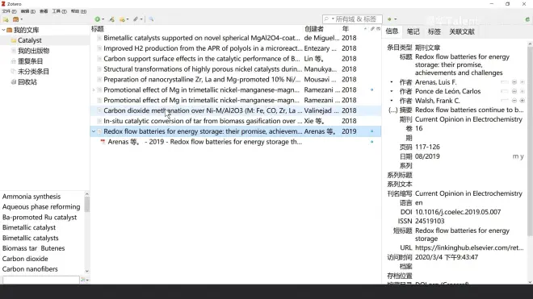Select the Improved H2 production item
This screenshot has width=533, height=299.
coord(236,48)
